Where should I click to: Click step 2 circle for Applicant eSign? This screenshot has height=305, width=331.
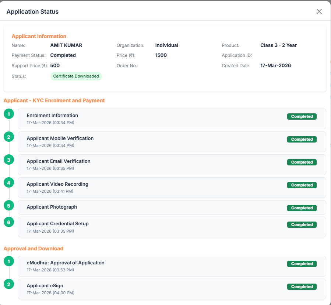tap(9, 284)
